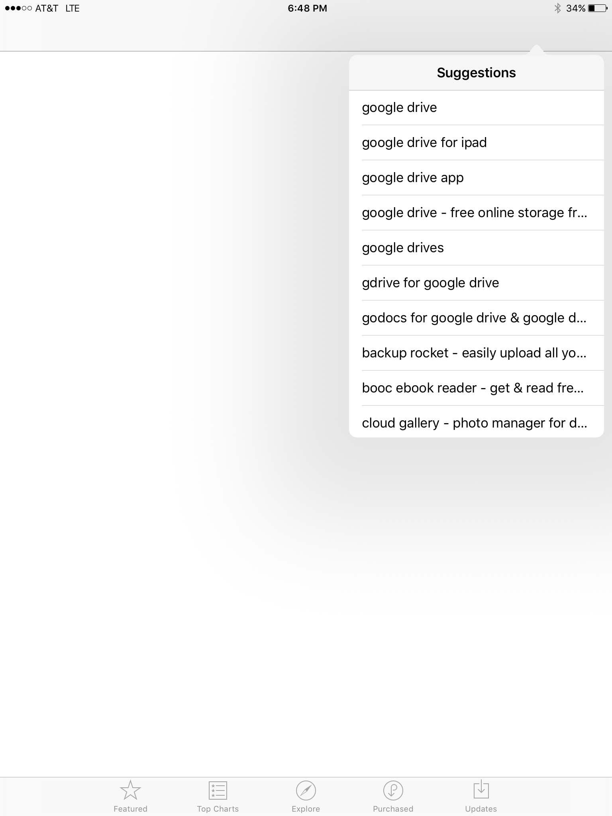
Task: Choose 'gdrive for google drive' suggestion
Action: [x=477, y=283]
